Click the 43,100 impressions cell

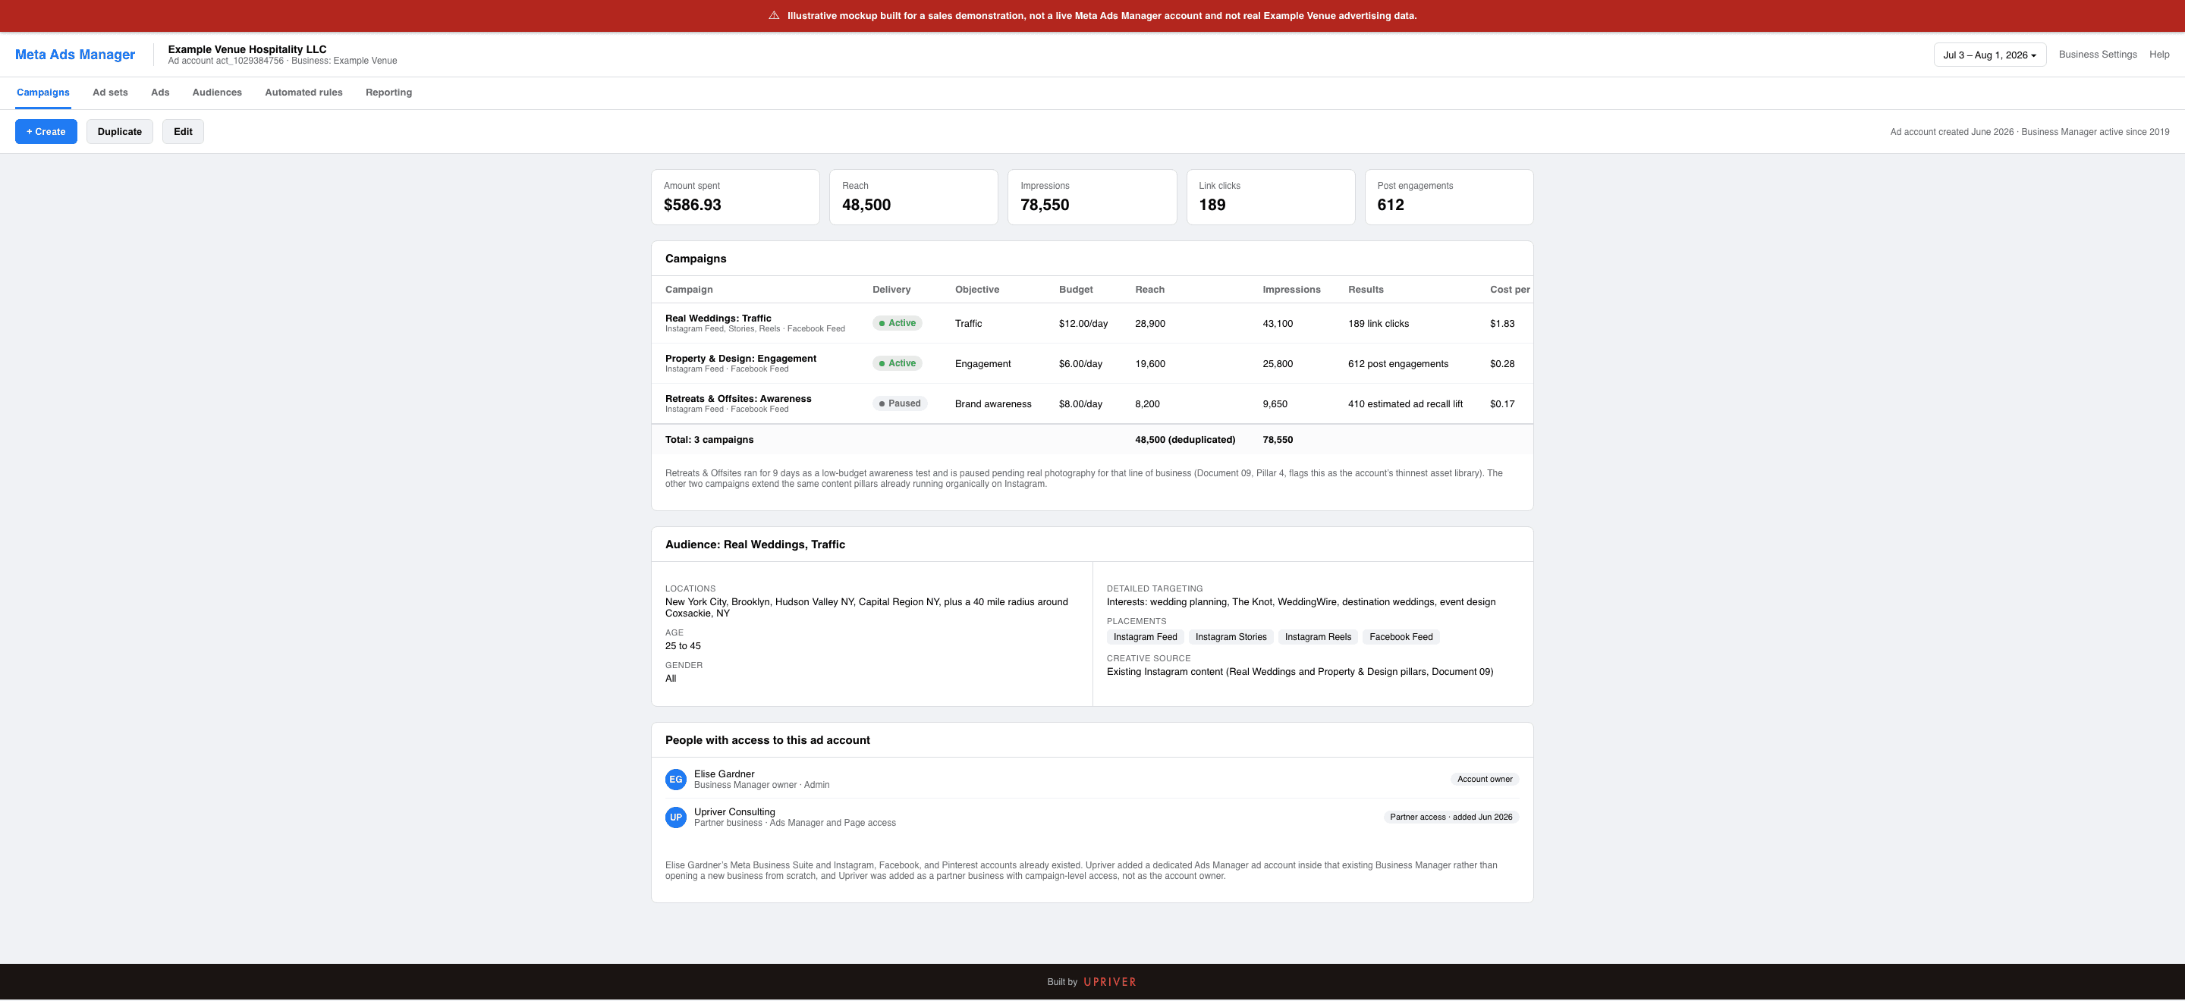pyautogui.click(x=1278, y=324)
